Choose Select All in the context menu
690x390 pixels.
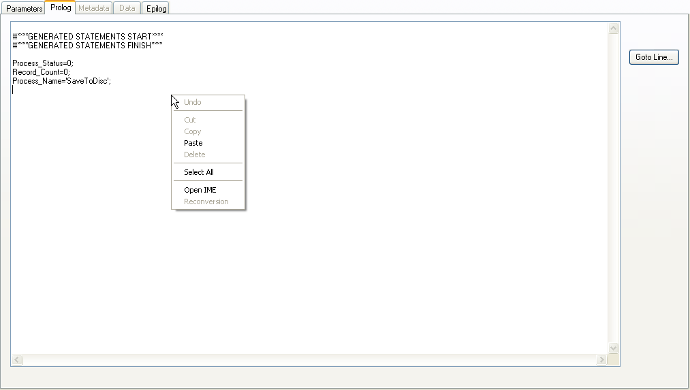pos(199,172)
